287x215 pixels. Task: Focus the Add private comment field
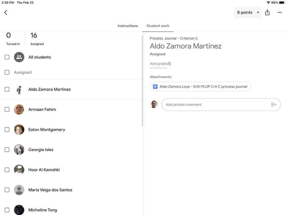(x=221, y=105)
